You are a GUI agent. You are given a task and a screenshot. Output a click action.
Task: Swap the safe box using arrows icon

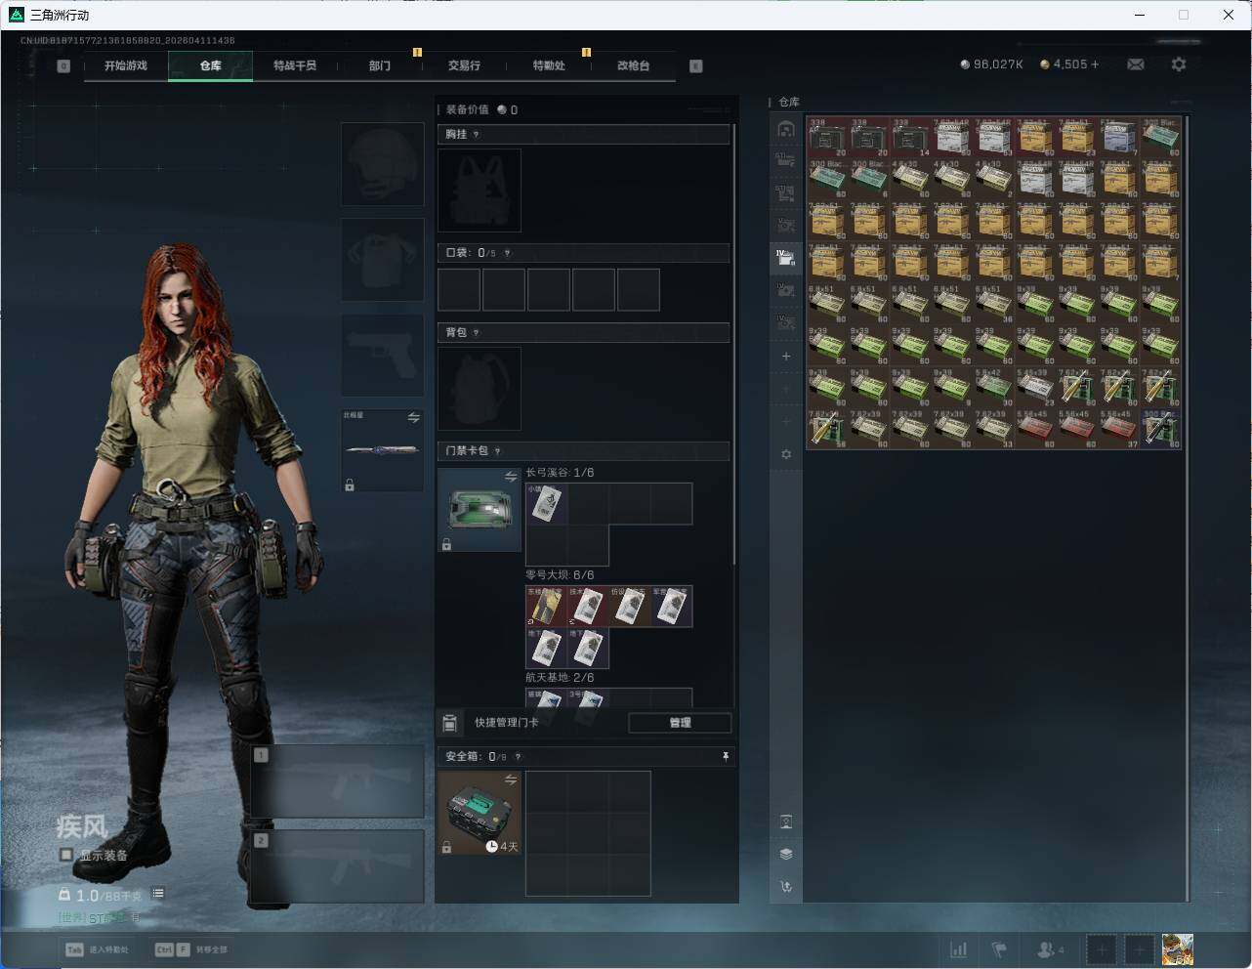click(511, 779)
